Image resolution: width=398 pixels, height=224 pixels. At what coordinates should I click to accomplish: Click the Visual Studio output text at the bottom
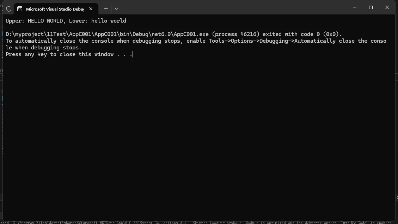pos(198,223)
